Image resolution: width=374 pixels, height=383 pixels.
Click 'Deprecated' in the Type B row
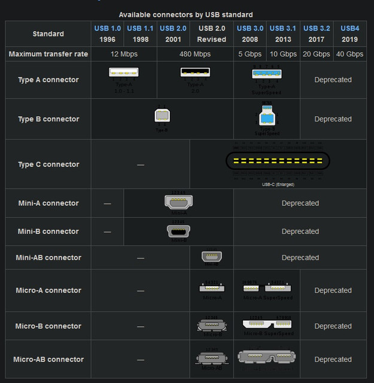click(333, 119)
